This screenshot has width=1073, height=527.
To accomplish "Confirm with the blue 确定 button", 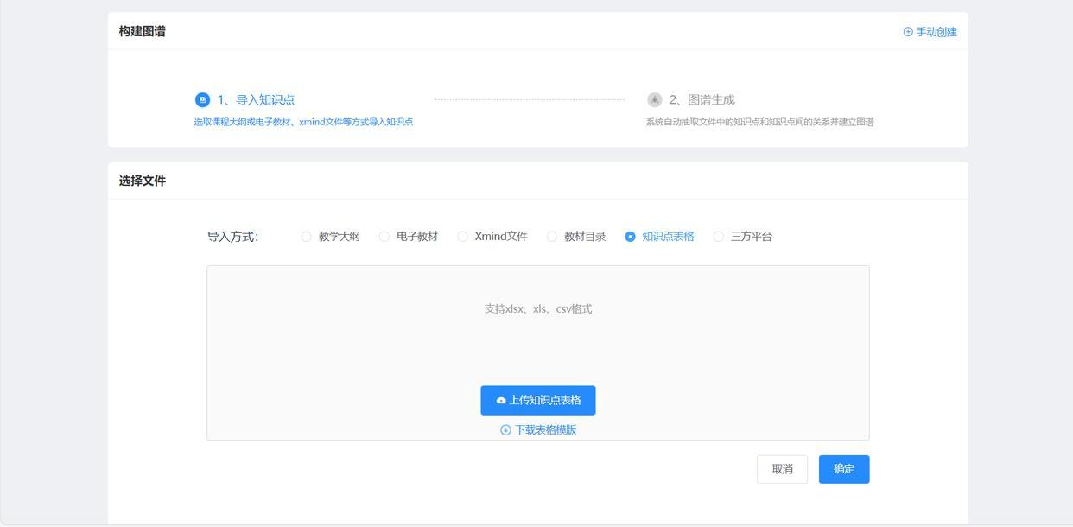I will tap(843, 469).
